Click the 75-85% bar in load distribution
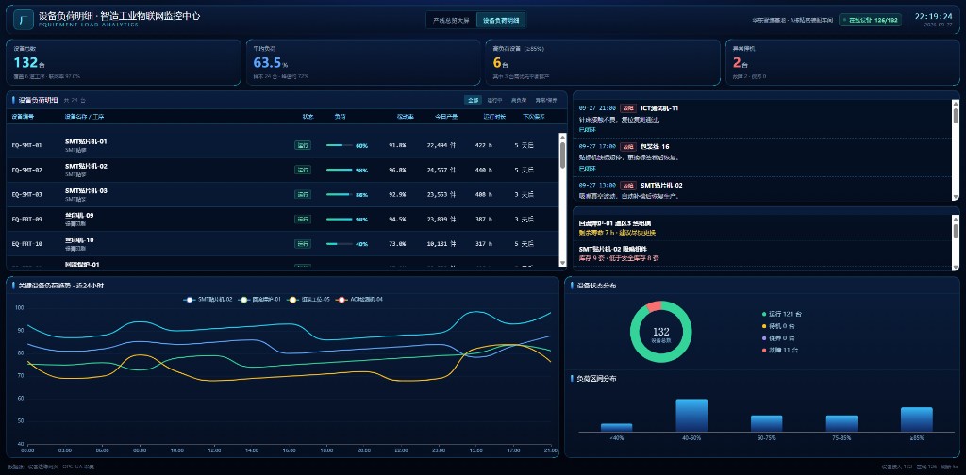This screenshot has width=966, height=475. coord(841,423)
